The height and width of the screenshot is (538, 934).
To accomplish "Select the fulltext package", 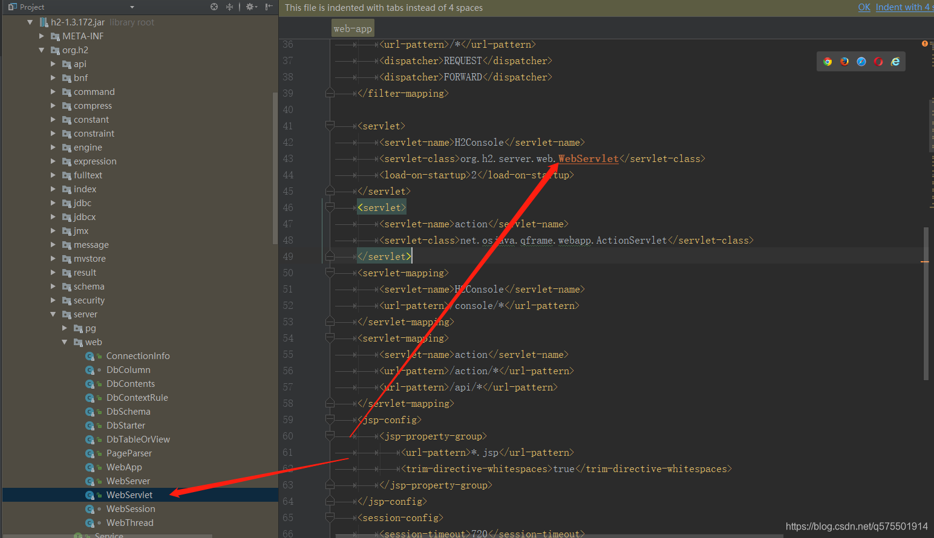I will (x=88, y=175).
